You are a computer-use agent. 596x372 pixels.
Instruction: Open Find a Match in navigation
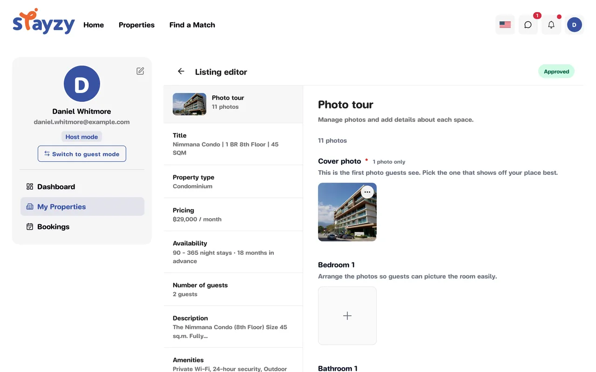tap(192, 25)
